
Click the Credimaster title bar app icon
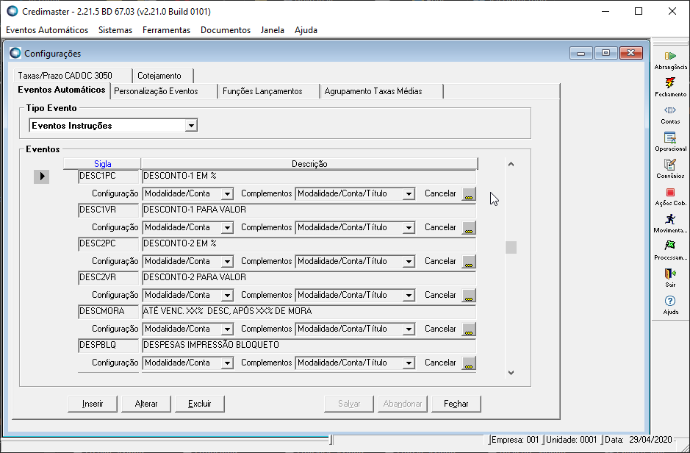point(12,12)
